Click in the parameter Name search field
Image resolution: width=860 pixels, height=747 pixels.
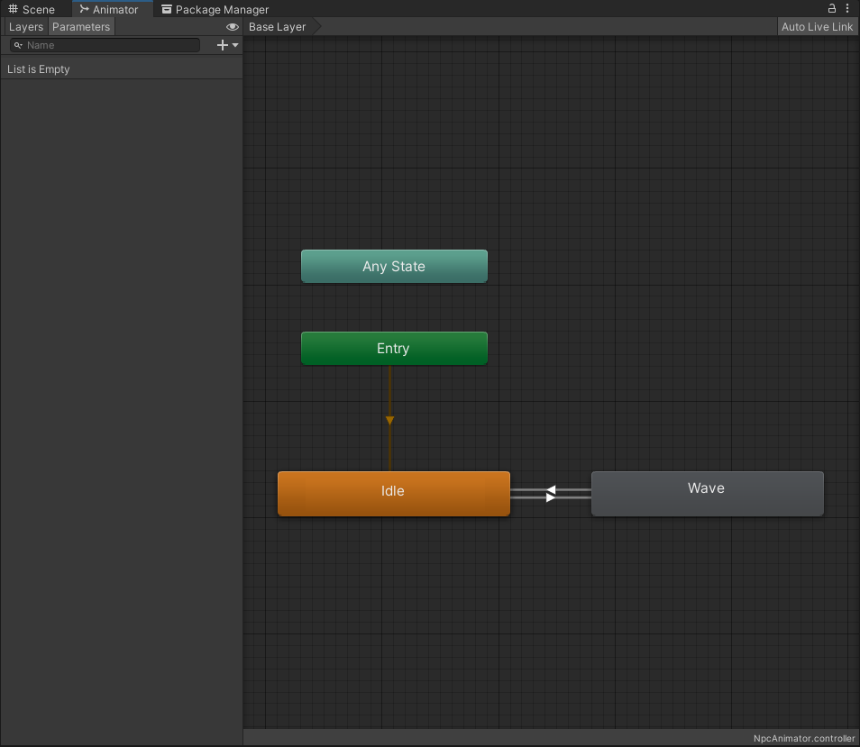108,45
